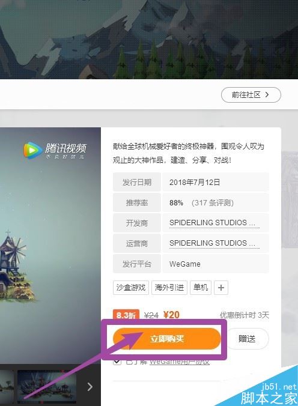Click the 推荐率 label cell
298x406 pixels.
[x=137, y=202]
